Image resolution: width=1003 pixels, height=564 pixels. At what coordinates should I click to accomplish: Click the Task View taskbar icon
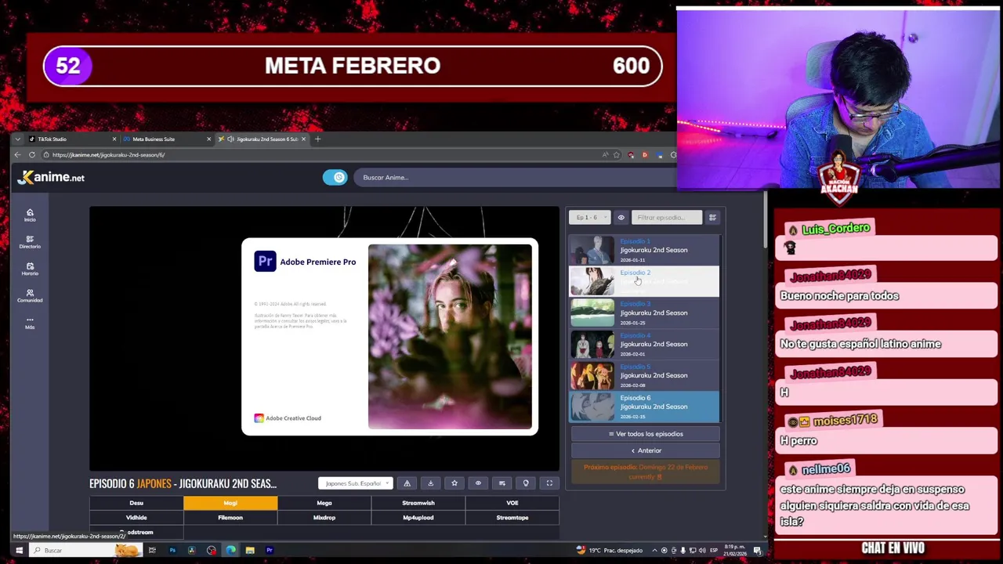152,550
